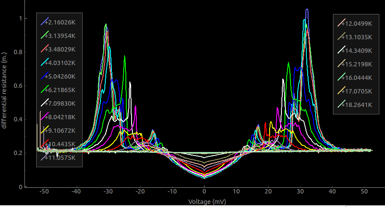Click the white 7.09830K legend line sample
This screenshot has width=385, height=207.
coord(45,103)
